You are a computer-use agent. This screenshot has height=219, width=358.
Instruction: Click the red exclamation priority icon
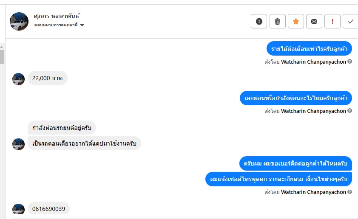coord(332,21)
